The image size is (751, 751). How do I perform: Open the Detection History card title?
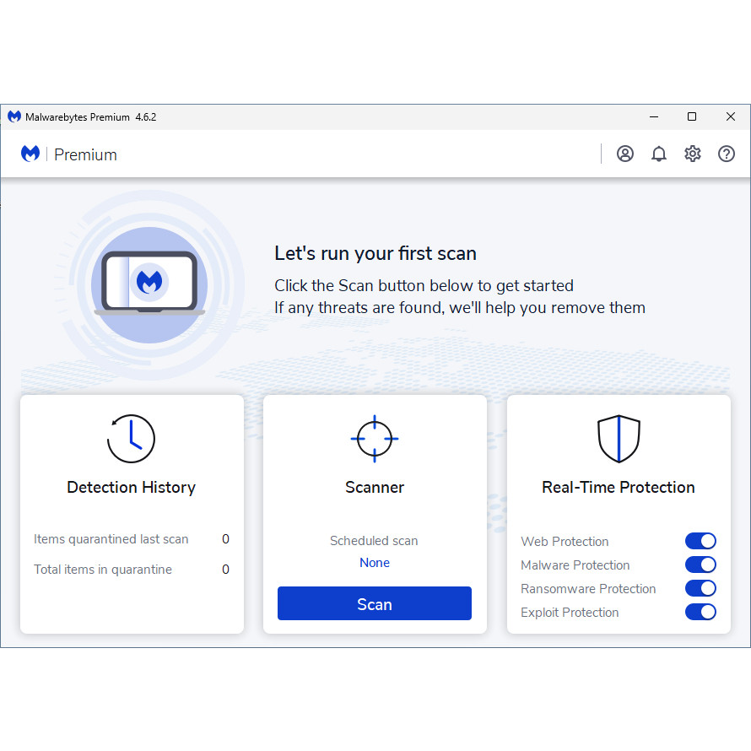tap(132, 487)
